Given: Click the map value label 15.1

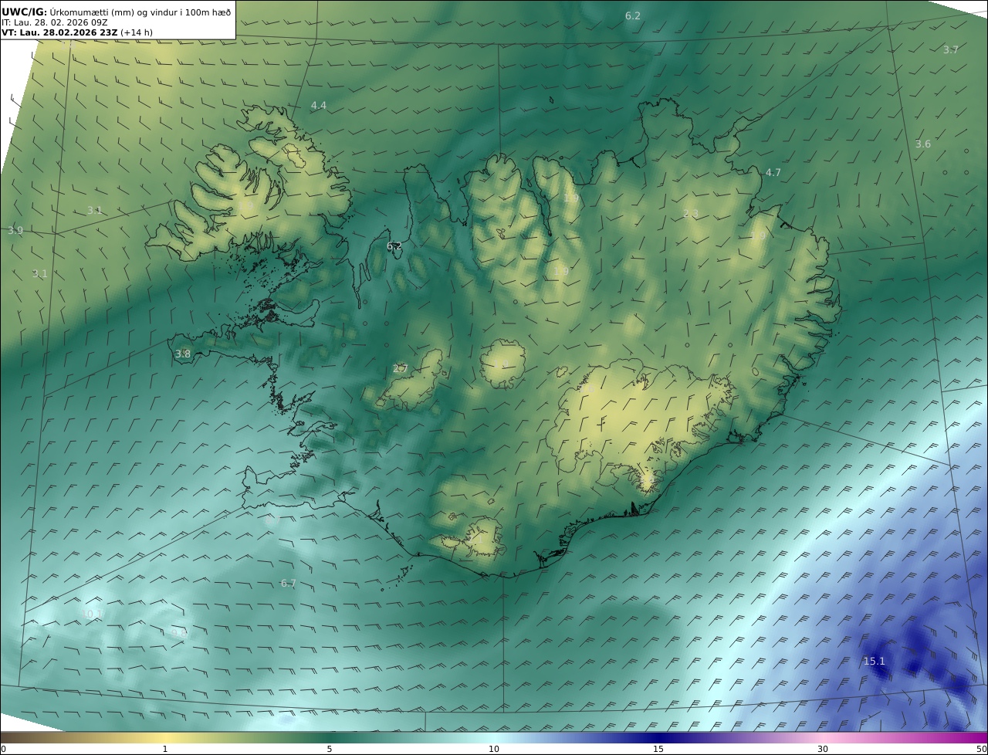Looking at the screenshot, I should pos(874,661).
